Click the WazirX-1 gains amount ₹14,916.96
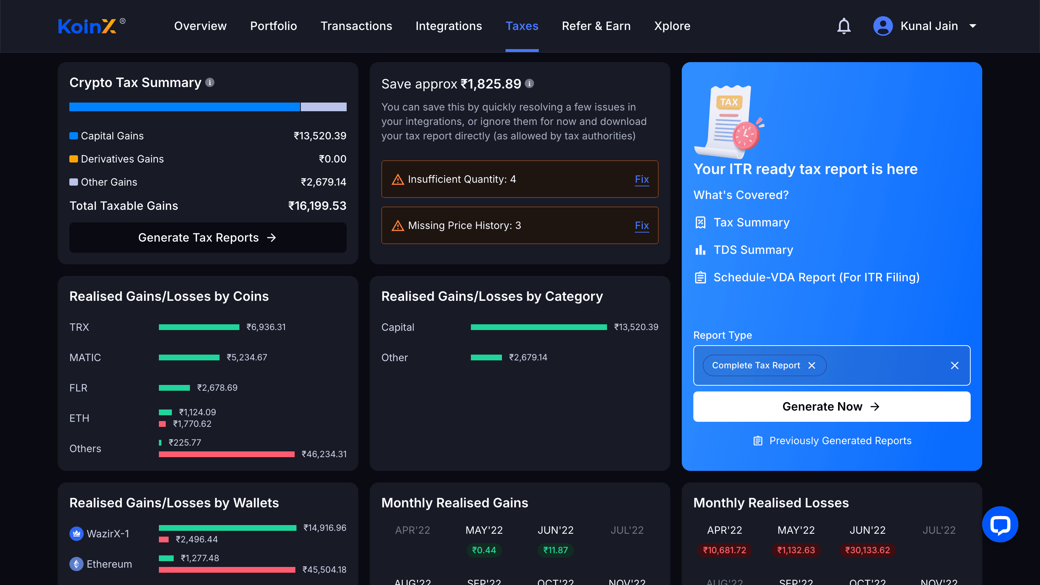The height and width of the screenshot is (585, 1040). (x=325, y=528)
